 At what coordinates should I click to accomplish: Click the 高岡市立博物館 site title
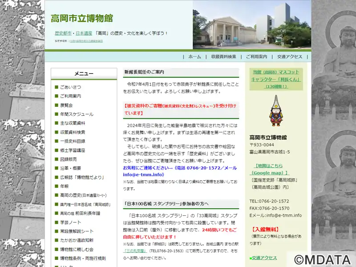pyautogui.click(x=82, y=18)
